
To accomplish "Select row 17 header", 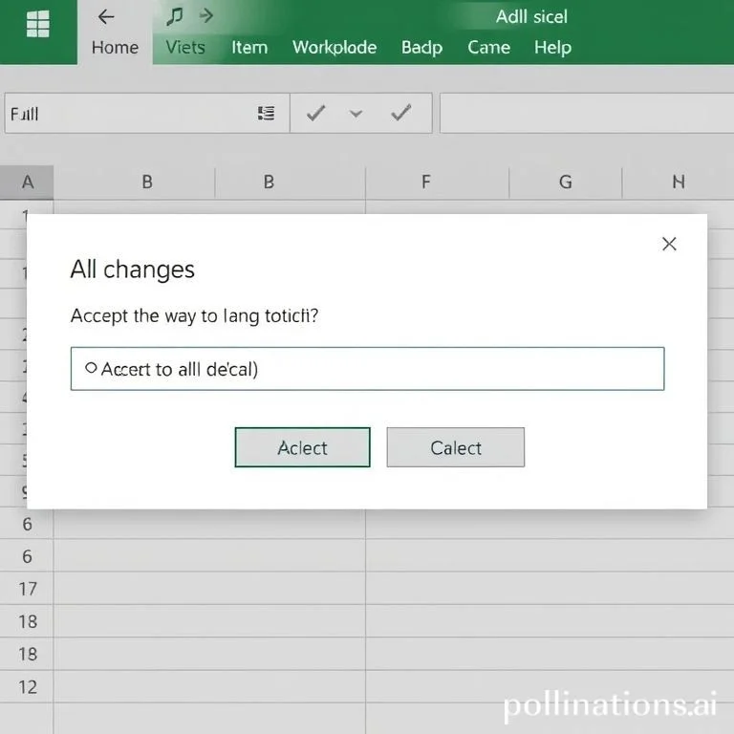I will 27,589.
